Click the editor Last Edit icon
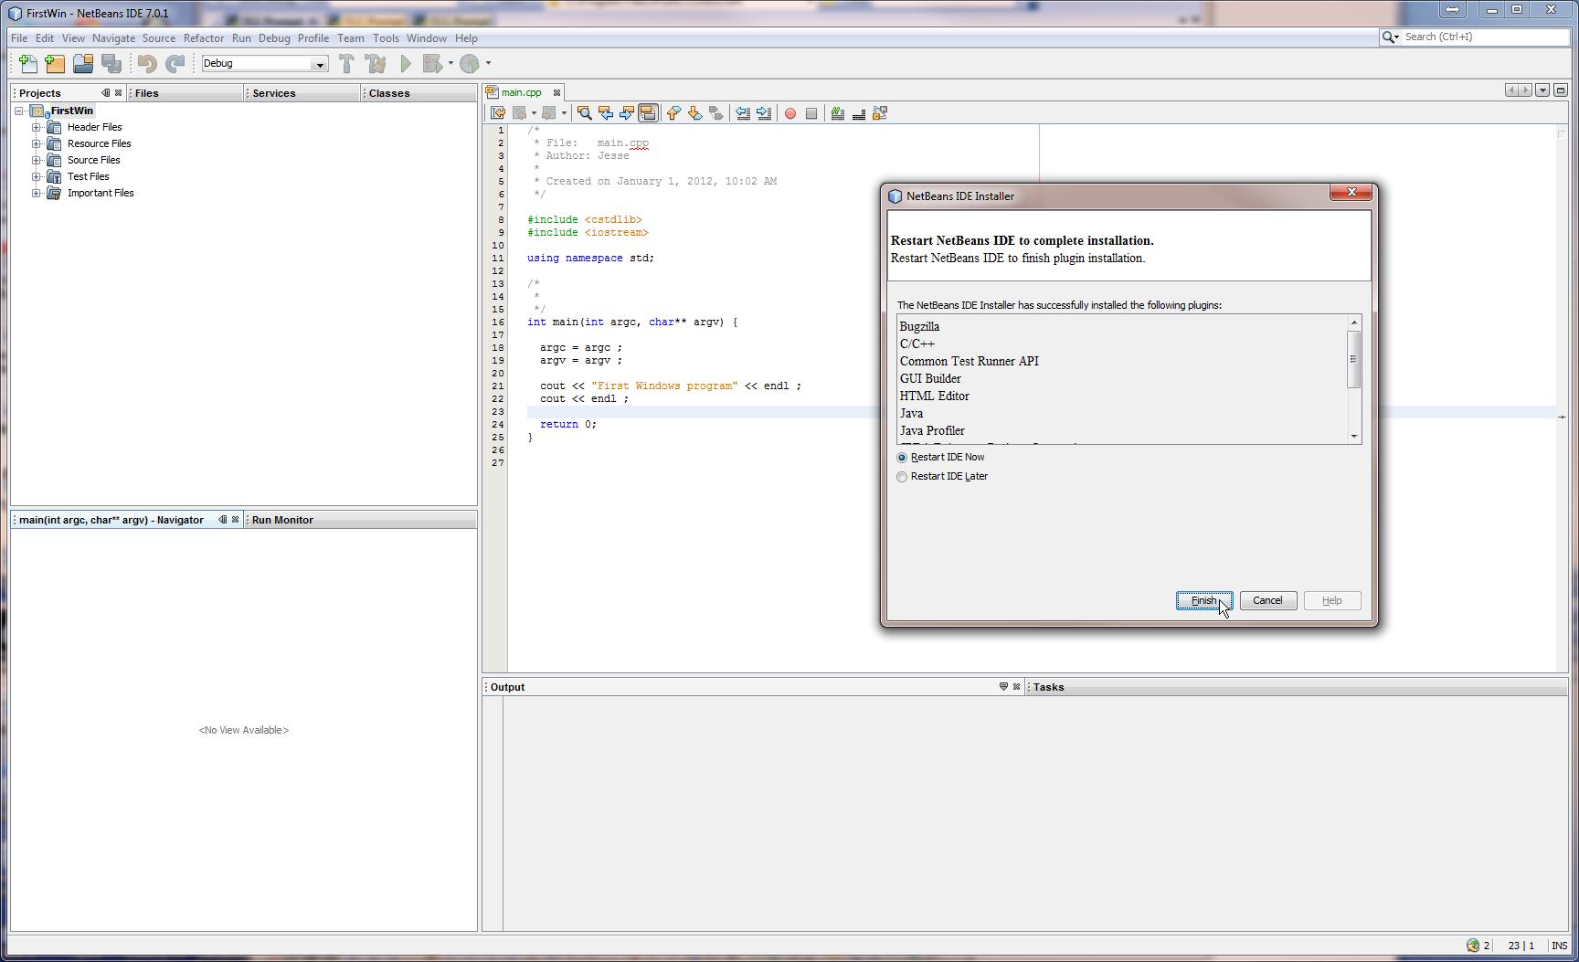The height and width of the screenshot is (962, 1579). tap(498, 113)
